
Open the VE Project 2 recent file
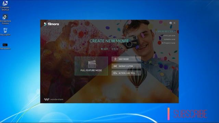[168, 43]
